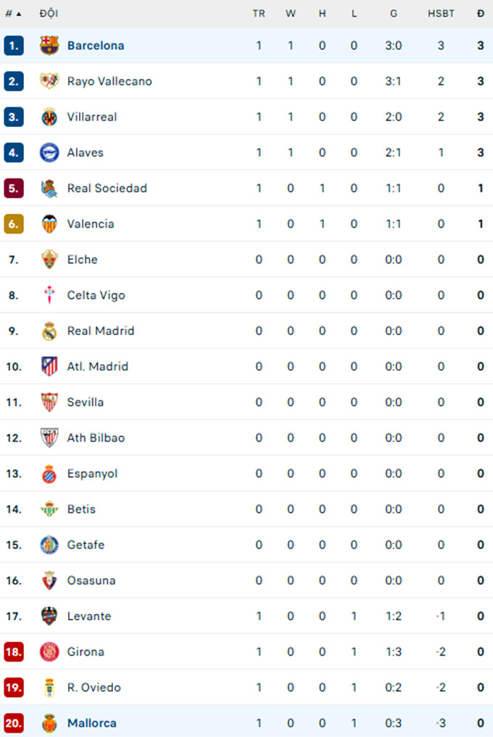Click the Mallorca crest icon

(x=49, y=723)
